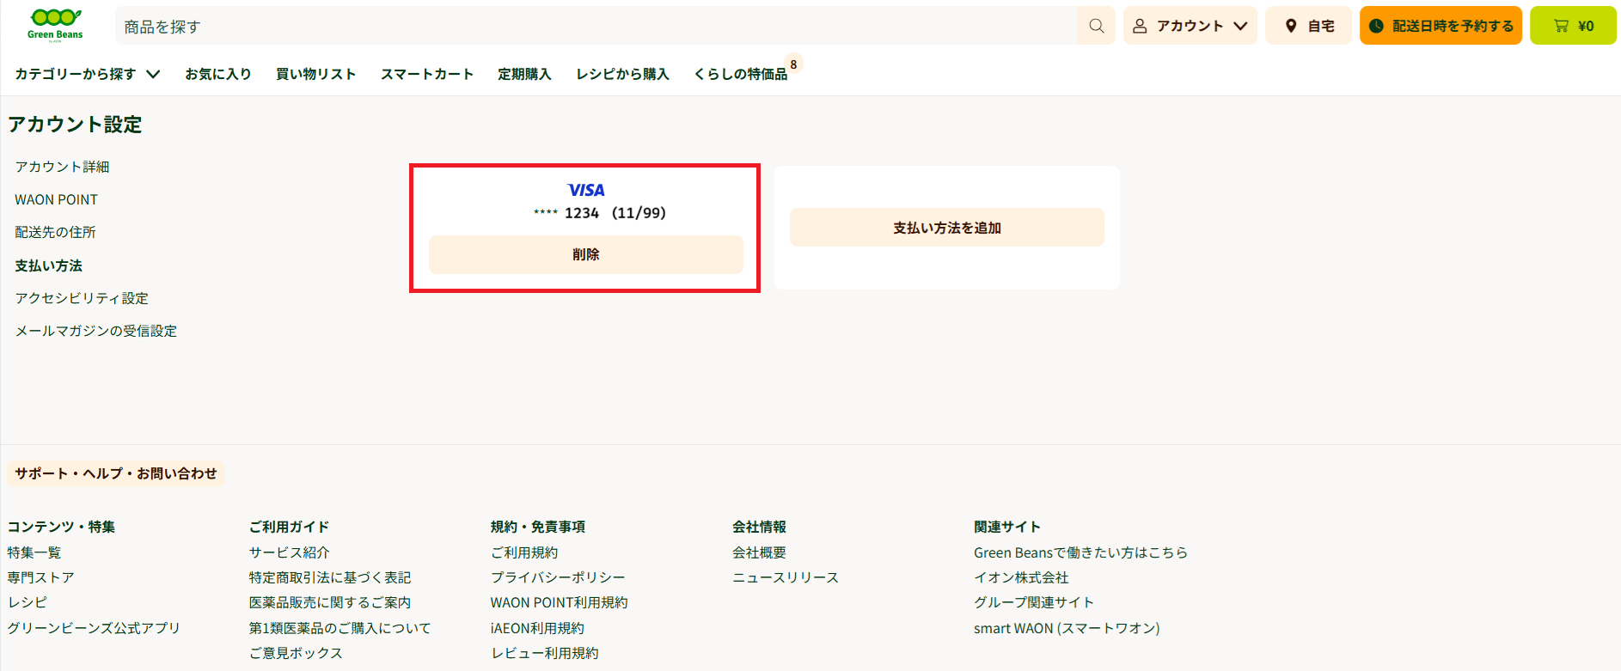Delete the VISA card with 削除

point(586,254)
